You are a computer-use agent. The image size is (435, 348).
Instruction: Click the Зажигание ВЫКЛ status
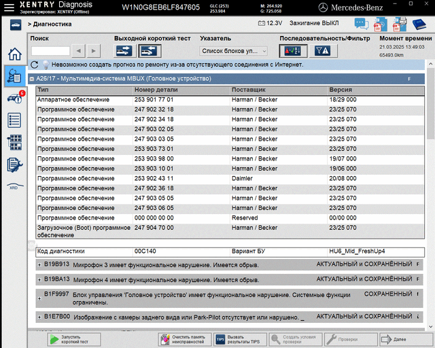coord(314,23)
